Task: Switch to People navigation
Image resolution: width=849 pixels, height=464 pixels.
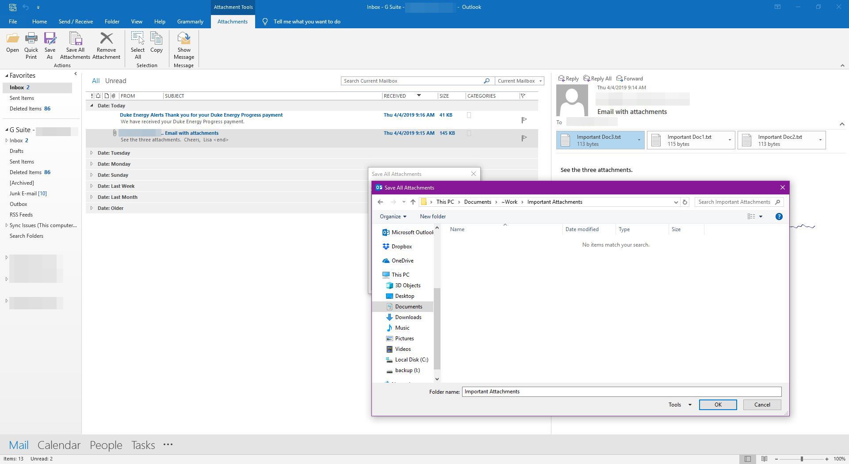Action: point(106,445)
